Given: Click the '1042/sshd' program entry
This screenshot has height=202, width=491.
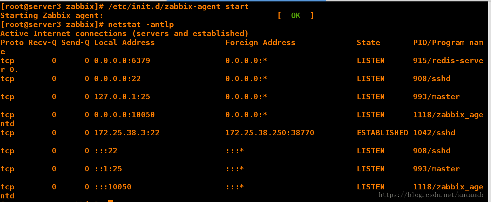Looking at the screenshot, I should coord(434,133).
